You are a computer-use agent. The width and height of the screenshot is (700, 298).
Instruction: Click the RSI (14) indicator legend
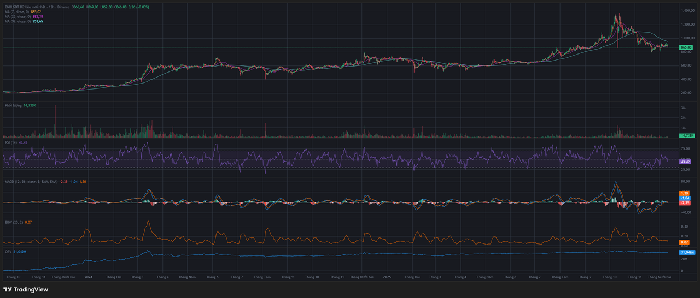pyautogui.click(x=11, y=142)
